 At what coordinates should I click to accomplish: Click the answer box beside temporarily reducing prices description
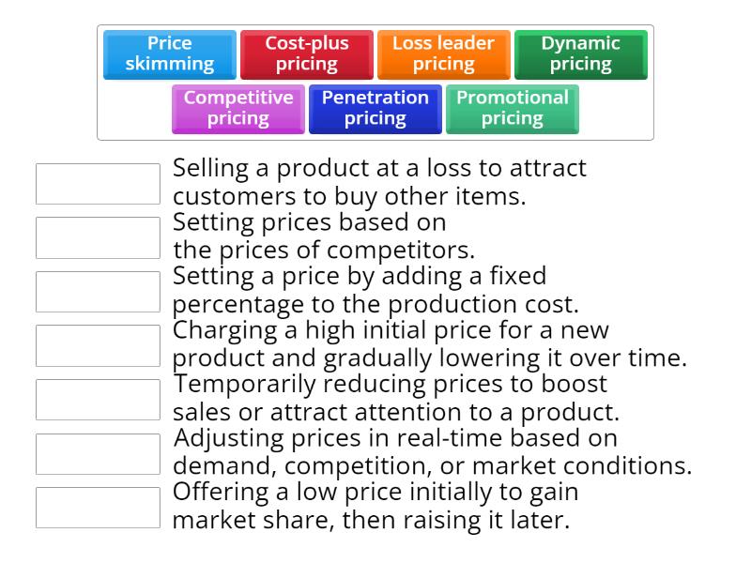coord(98,399)
